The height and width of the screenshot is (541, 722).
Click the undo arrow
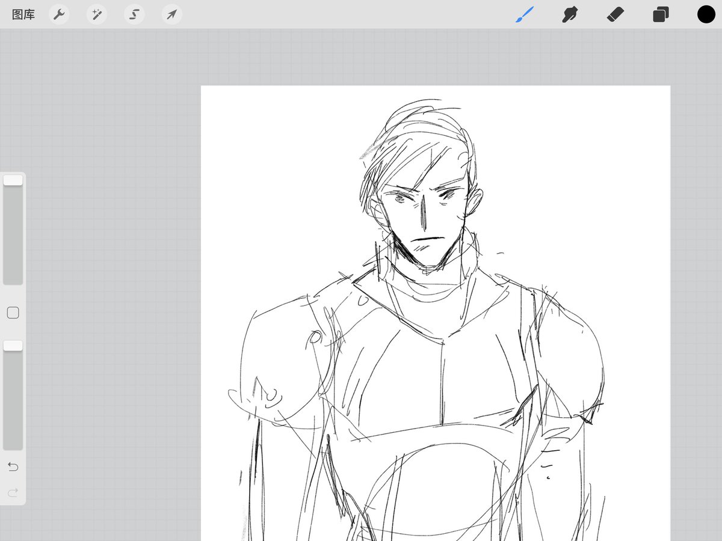(x=13, y=467)
